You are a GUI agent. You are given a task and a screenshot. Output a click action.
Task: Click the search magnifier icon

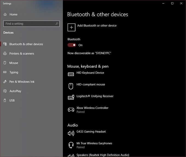click(x=57, y=24)
